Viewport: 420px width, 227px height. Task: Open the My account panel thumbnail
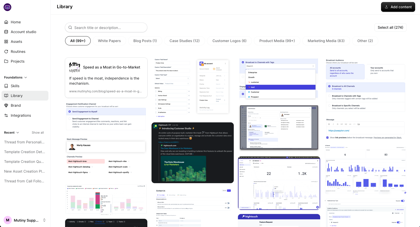pos(213,87)
